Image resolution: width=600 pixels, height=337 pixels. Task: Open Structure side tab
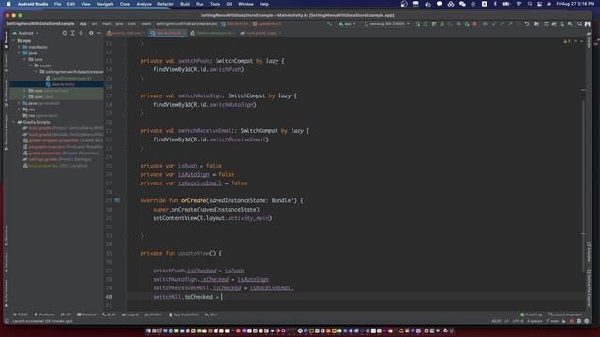coord(7,235)
